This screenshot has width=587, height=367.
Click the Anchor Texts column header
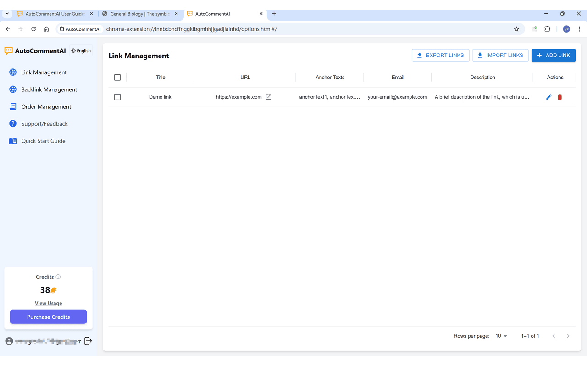[330, 78]
